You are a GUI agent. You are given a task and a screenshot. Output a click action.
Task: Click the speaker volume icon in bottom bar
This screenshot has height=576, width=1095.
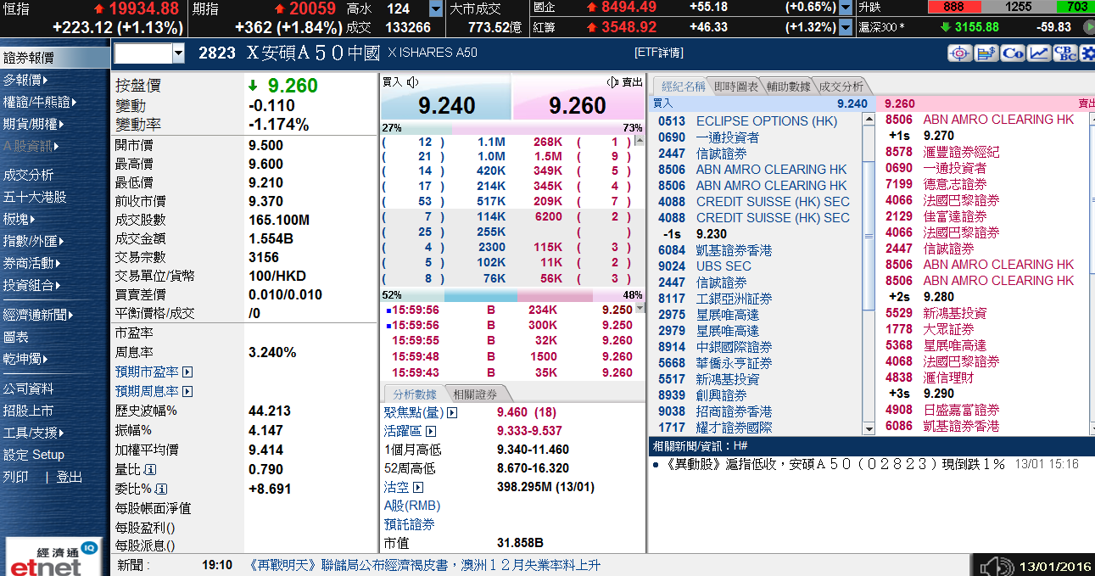point(997,566)
